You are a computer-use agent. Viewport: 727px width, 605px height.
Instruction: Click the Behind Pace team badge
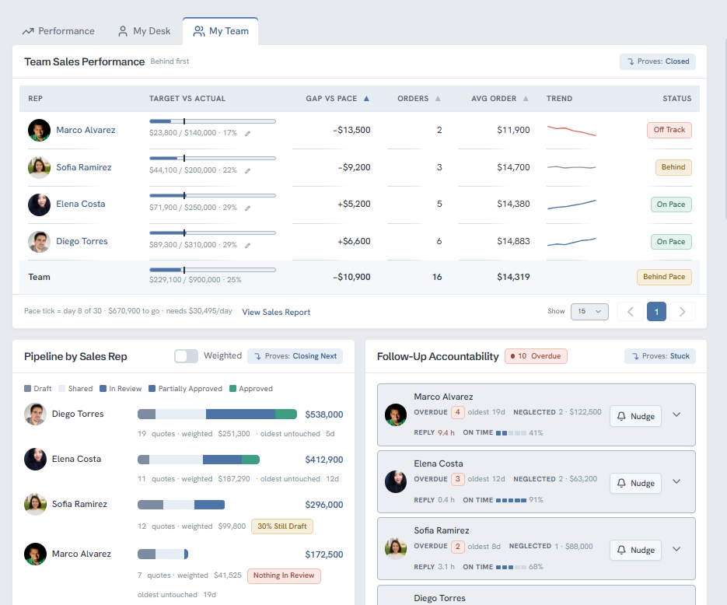coord(664,277)
